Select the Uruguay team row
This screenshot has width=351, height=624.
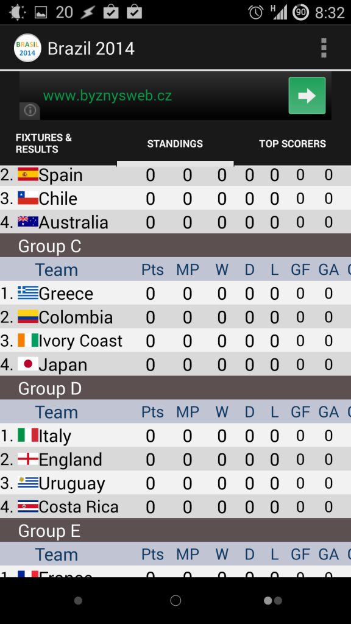[175, 483]
